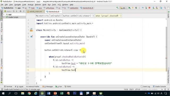The height and width of the screenshot is (96, 170).
Task: Open Word from the Windows taskbar
Action: coord(49,93)
